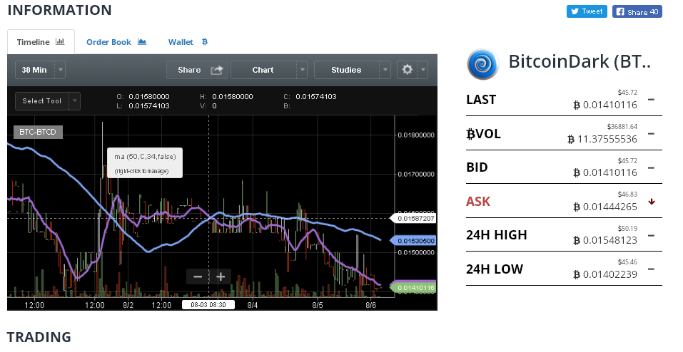The image size is (683, 352).
Task: Click the area chart icon beside Order Book
Action: click(142, 42)
